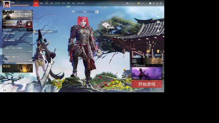Open the 天赋 talents tab

(46, 3)
